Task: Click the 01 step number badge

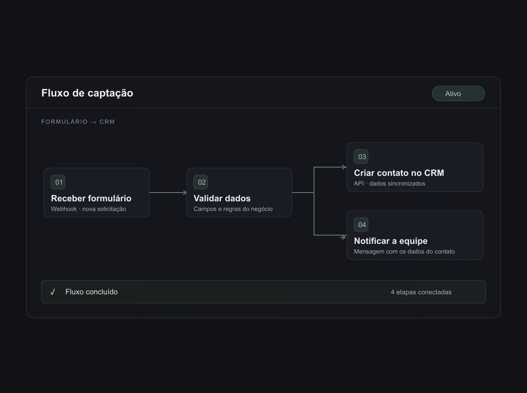Action: pyautogui.click(x=58, y=182)
